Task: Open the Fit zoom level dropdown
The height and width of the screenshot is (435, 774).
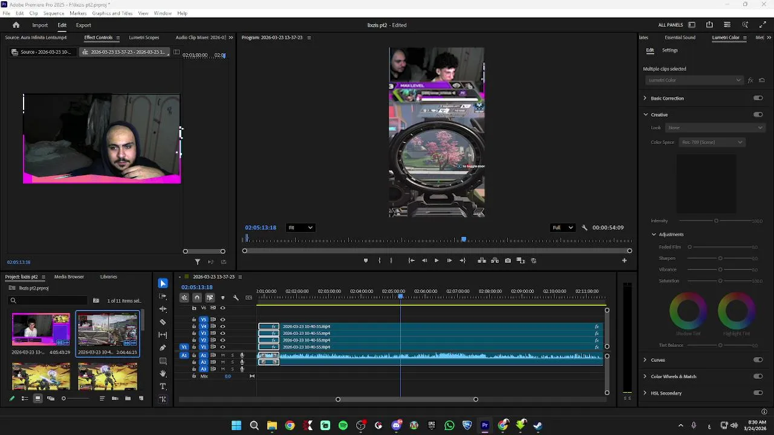Action: 301,228
